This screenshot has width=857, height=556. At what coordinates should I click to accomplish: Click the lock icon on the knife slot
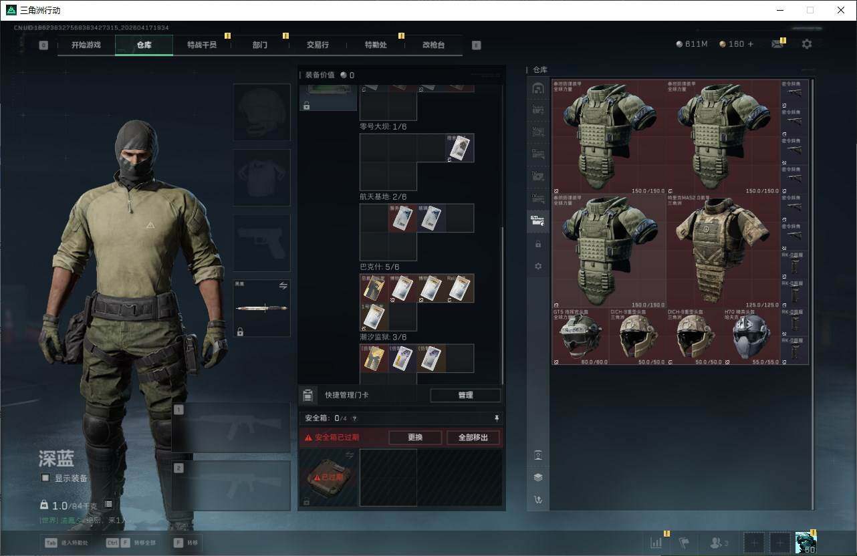coord(240,331)
